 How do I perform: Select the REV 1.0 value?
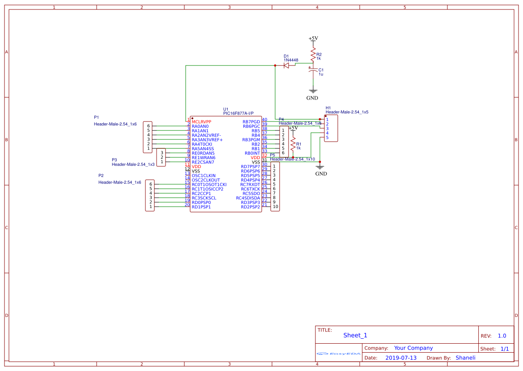pyautogui.click(x=502, y=336)
